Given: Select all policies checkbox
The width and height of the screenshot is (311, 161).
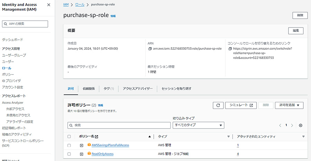Looking at the screenshot, I should coord(69,136).
